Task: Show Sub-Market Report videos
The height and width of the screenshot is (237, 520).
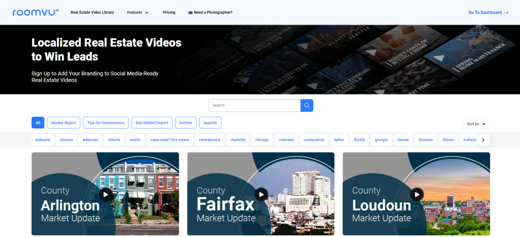Action: (151, 123)
